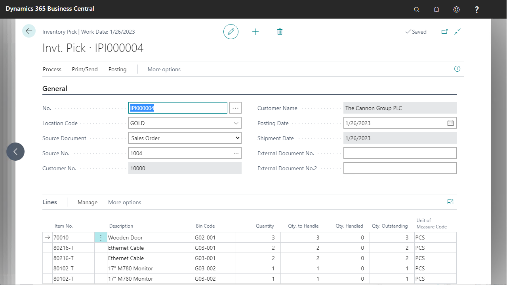Sort by the Item No. column header
Screen dimensions: 507x285
tap(64, 226)
